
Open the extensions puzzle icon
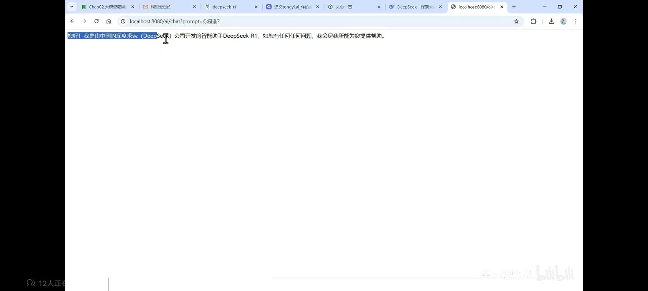tap(533, 21)
